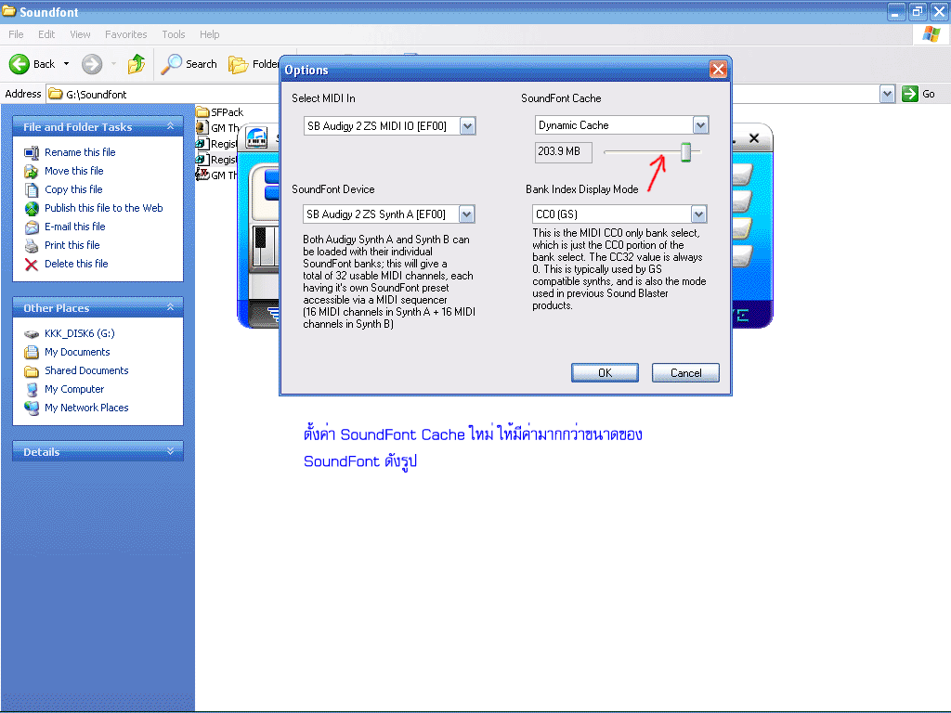Screen dimensions: 951x713
Task: Click Cancel in the Options dialog
Action: (685, 373)
